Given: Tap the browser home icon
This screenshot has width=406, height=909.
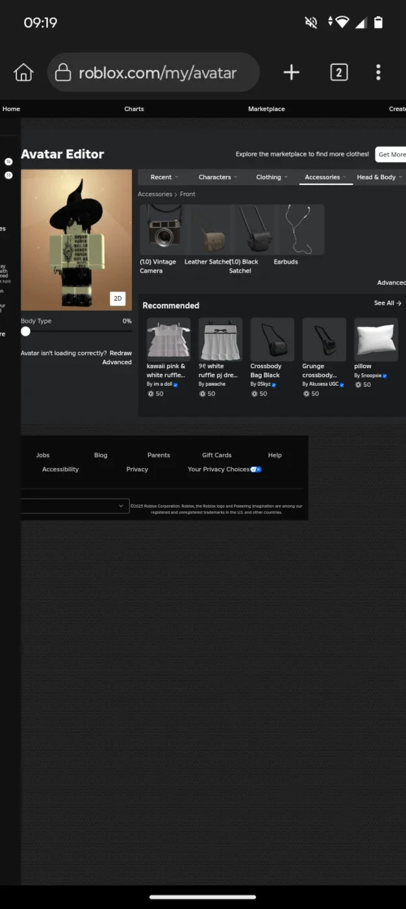Looking at the screenshot, I should (x=23, y=73).
